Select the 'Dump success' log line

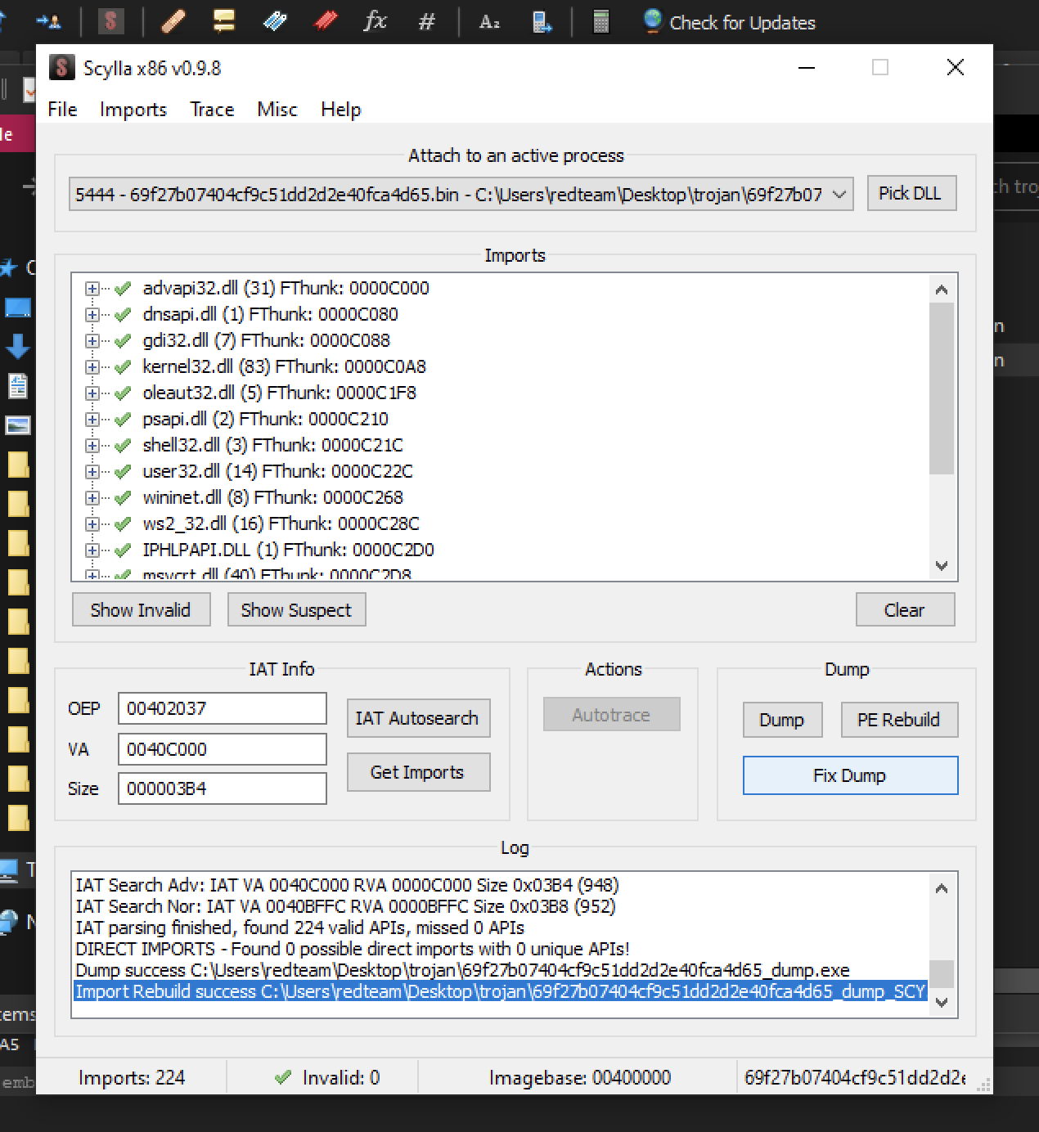point(462,970)
